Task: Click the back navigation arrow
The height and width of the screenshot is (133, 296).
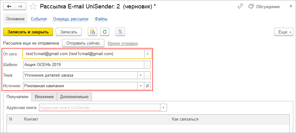Action: point(9,6)
